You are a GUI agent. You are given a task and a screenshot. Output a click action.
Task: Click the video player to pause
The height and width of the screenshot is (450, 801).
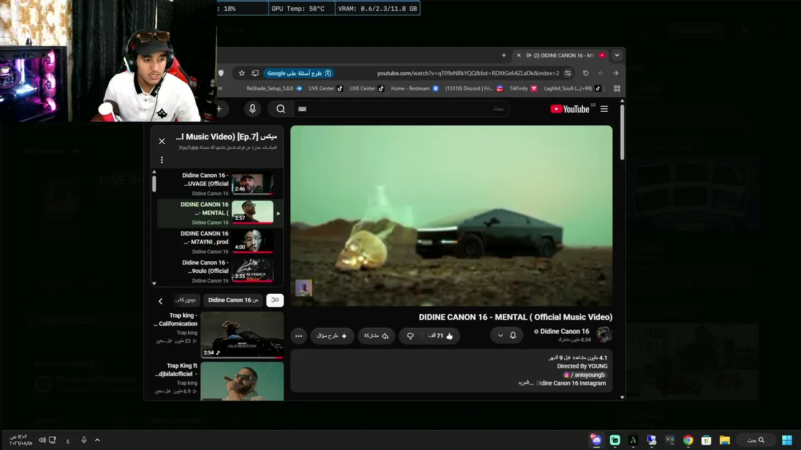point(451,216)
